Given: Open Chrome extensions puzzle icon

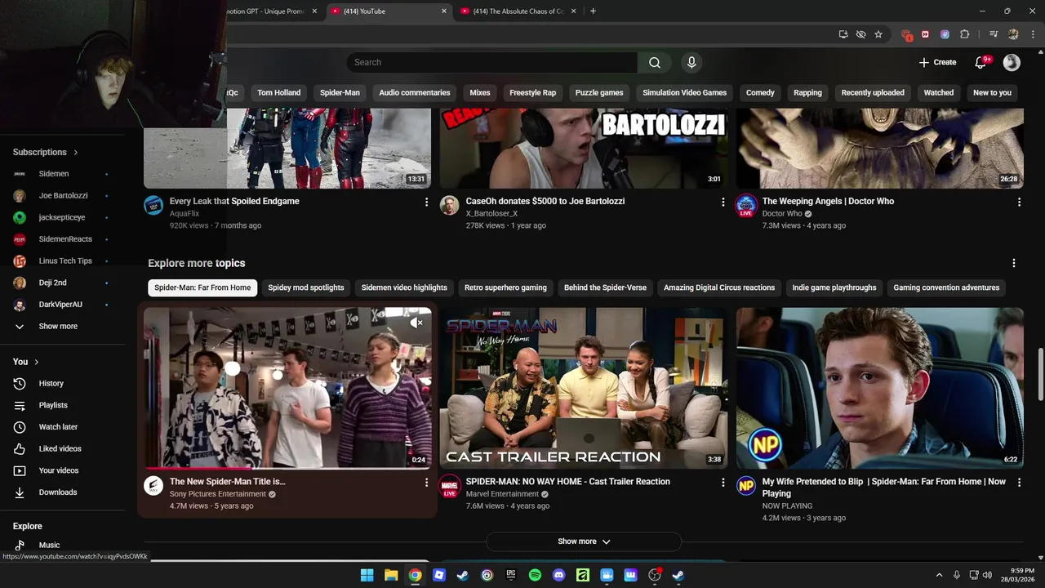Looking at the screenshot, I should click(x=964, y=34).
